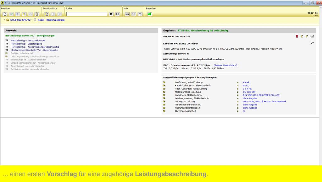Click the Ader-/Leiterzahl Kabel/Leitung row label
Screen dimensions: 322x182
point(191,89)
